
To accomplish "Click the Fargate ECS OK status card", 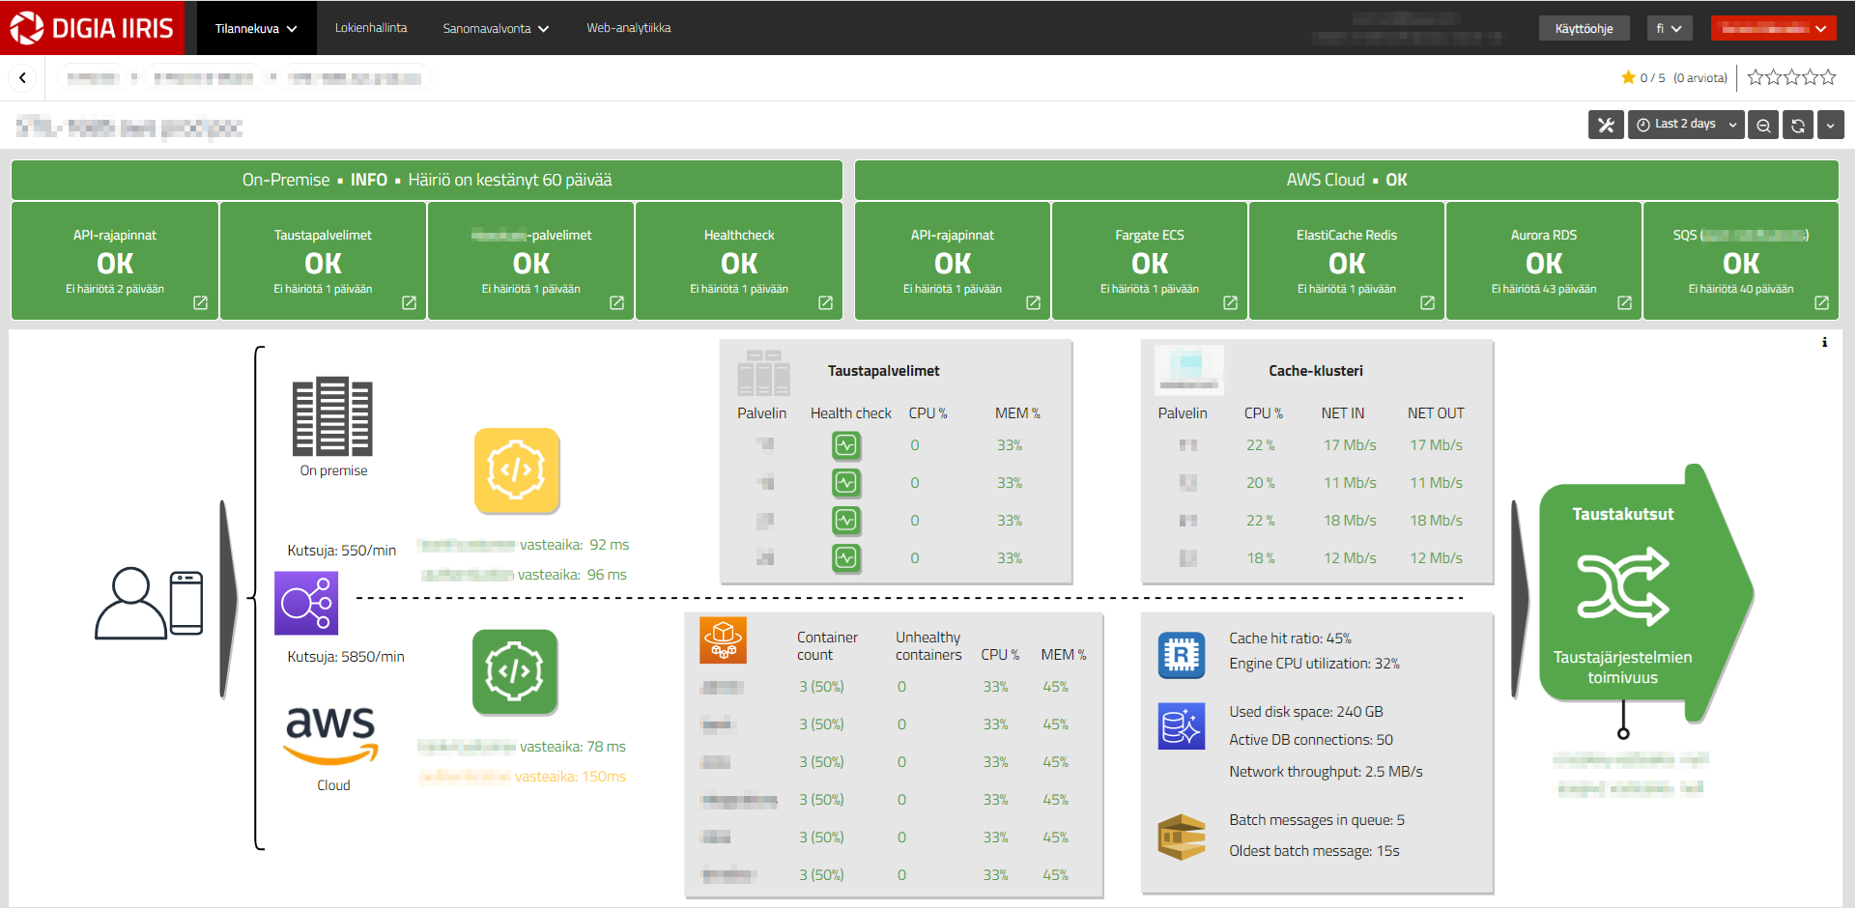I will [x=1150, y=260].
